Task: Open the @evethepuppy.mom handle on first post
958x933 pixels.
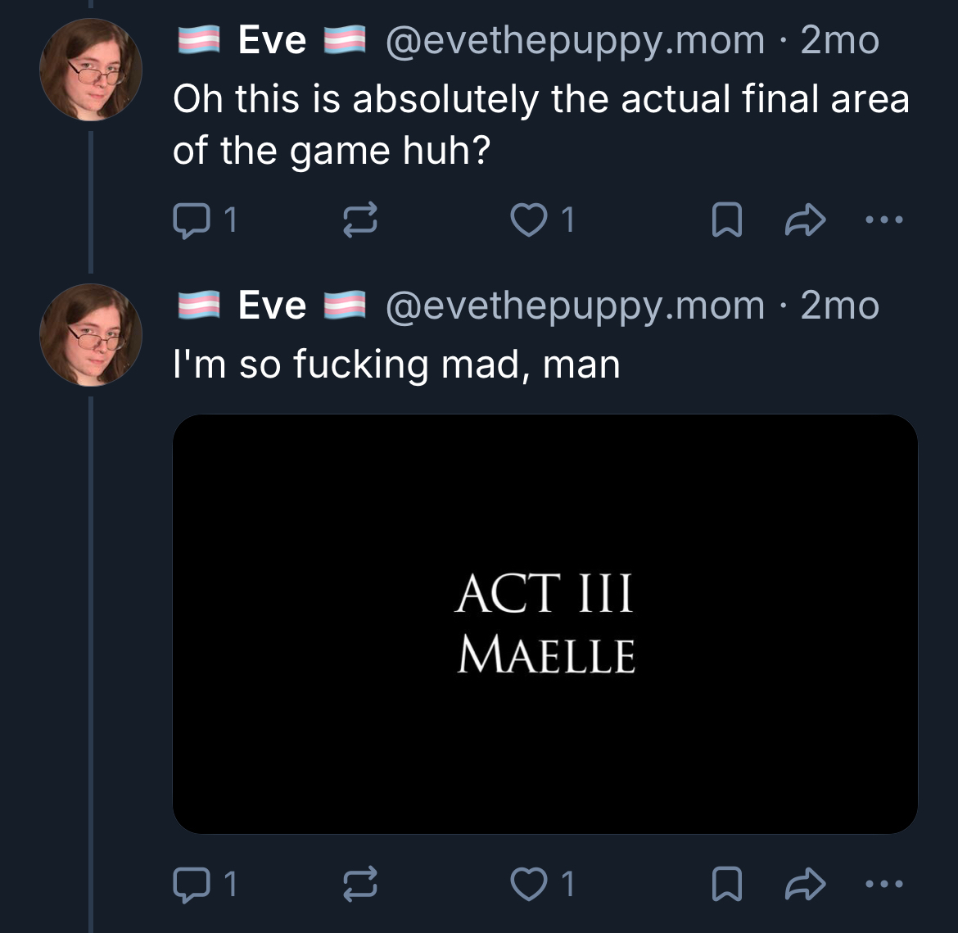Action: pyautogui.click(x=574, y=40)
